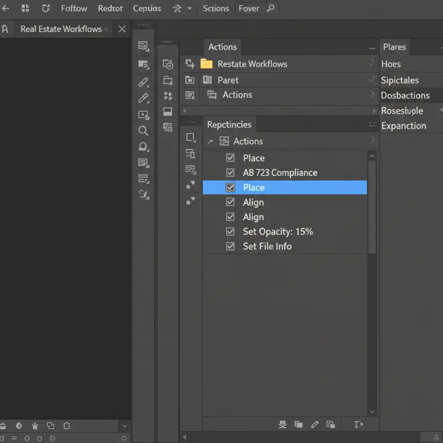443x443 pixels.
Task: Toggle the Set Opacity: 15% checkbox
Action: [x=231, y=231]
